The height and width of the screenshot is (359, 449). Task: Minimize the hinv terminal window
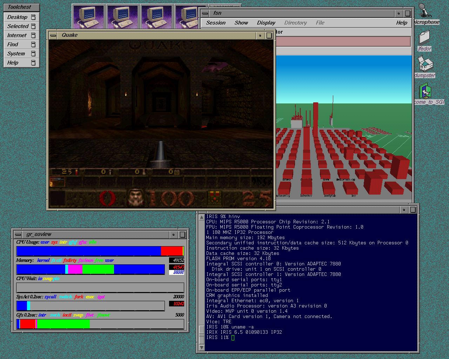coord(404,210)
